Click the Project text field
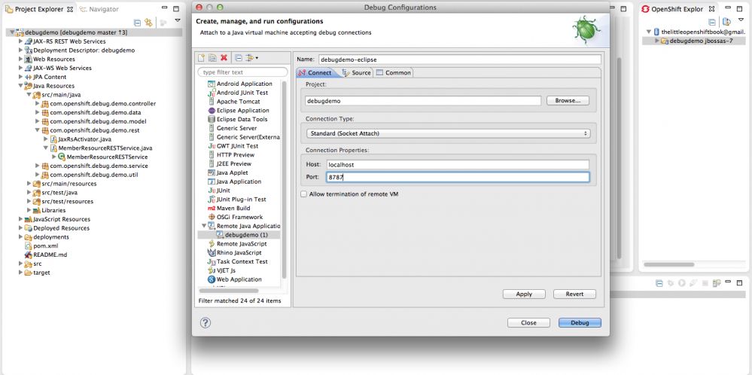Screen dimensions: 752x375 pos(424,101)
